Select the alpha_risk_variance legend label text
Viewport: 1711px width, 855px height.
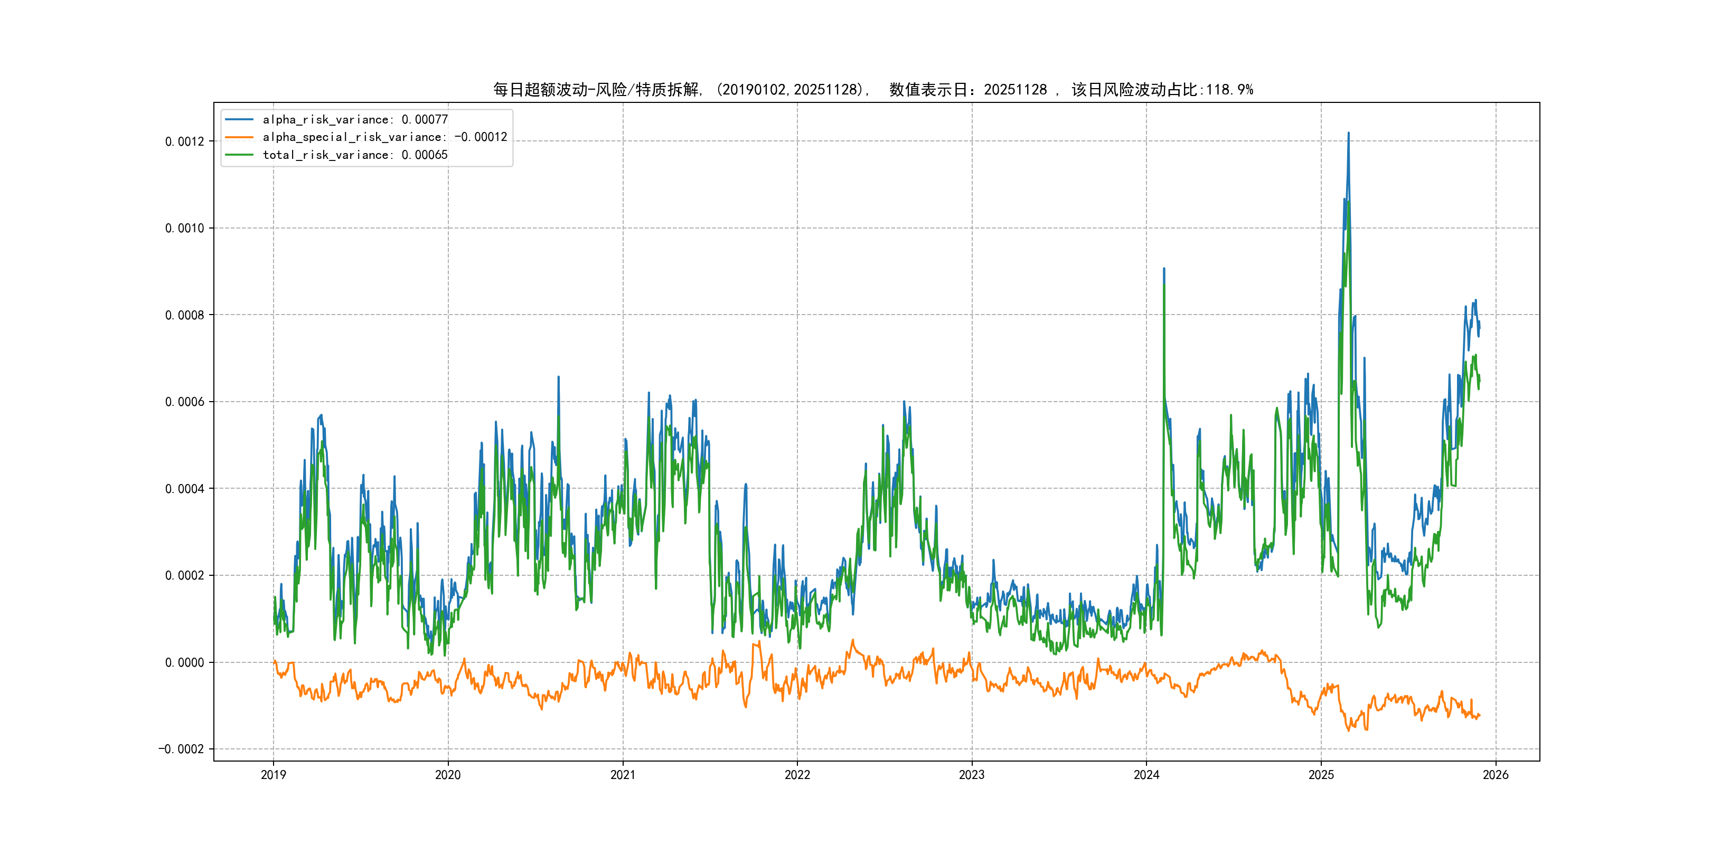pyautogui.click(x=355, y=119)
